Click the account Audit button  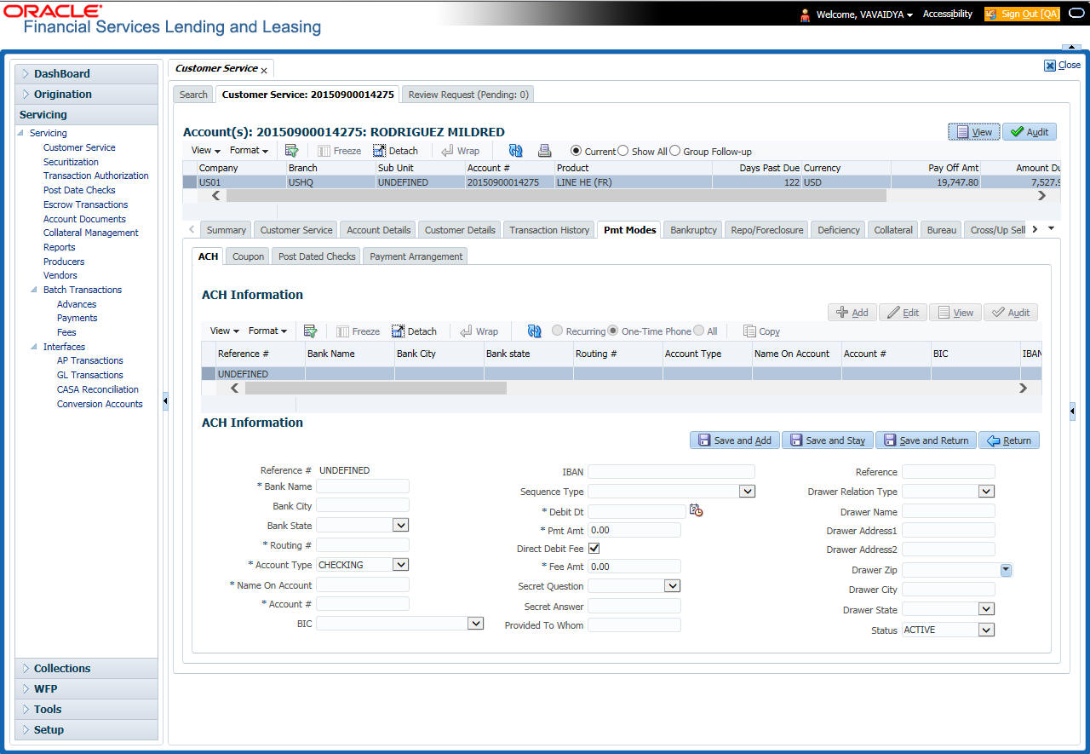tap(1030, 132)
